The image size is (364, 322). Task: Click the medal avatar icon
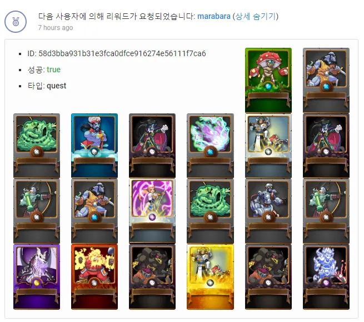point(16,22)
